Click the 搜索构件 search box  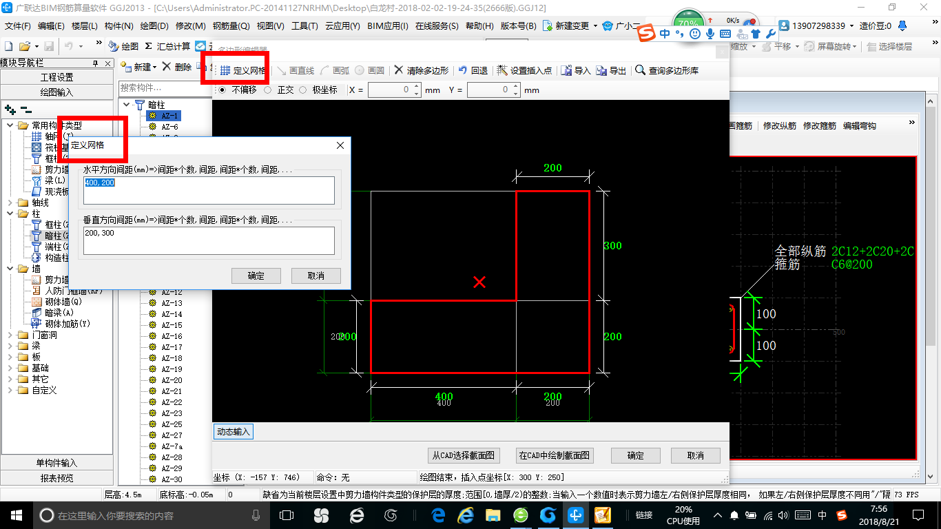(x=164, y=88)
